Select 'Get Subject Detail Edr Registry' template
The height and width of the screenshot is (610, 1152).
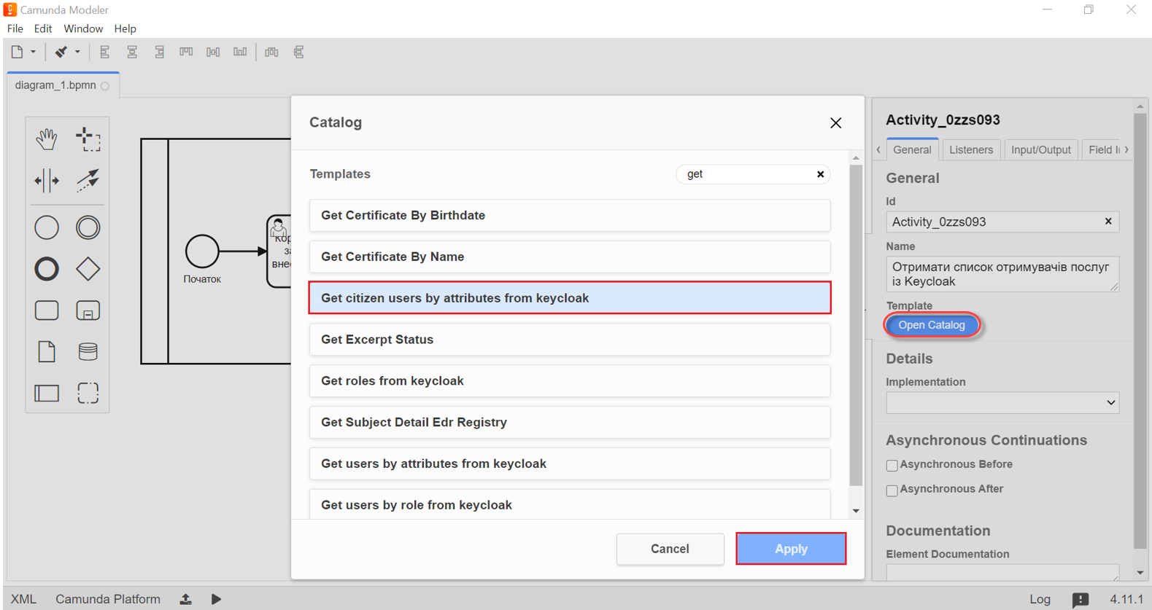coord(570,422)
